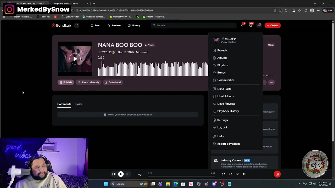This screenshot has height=188, width=335.
Task: Open the red queue button in player
Action: coord(277,174)
